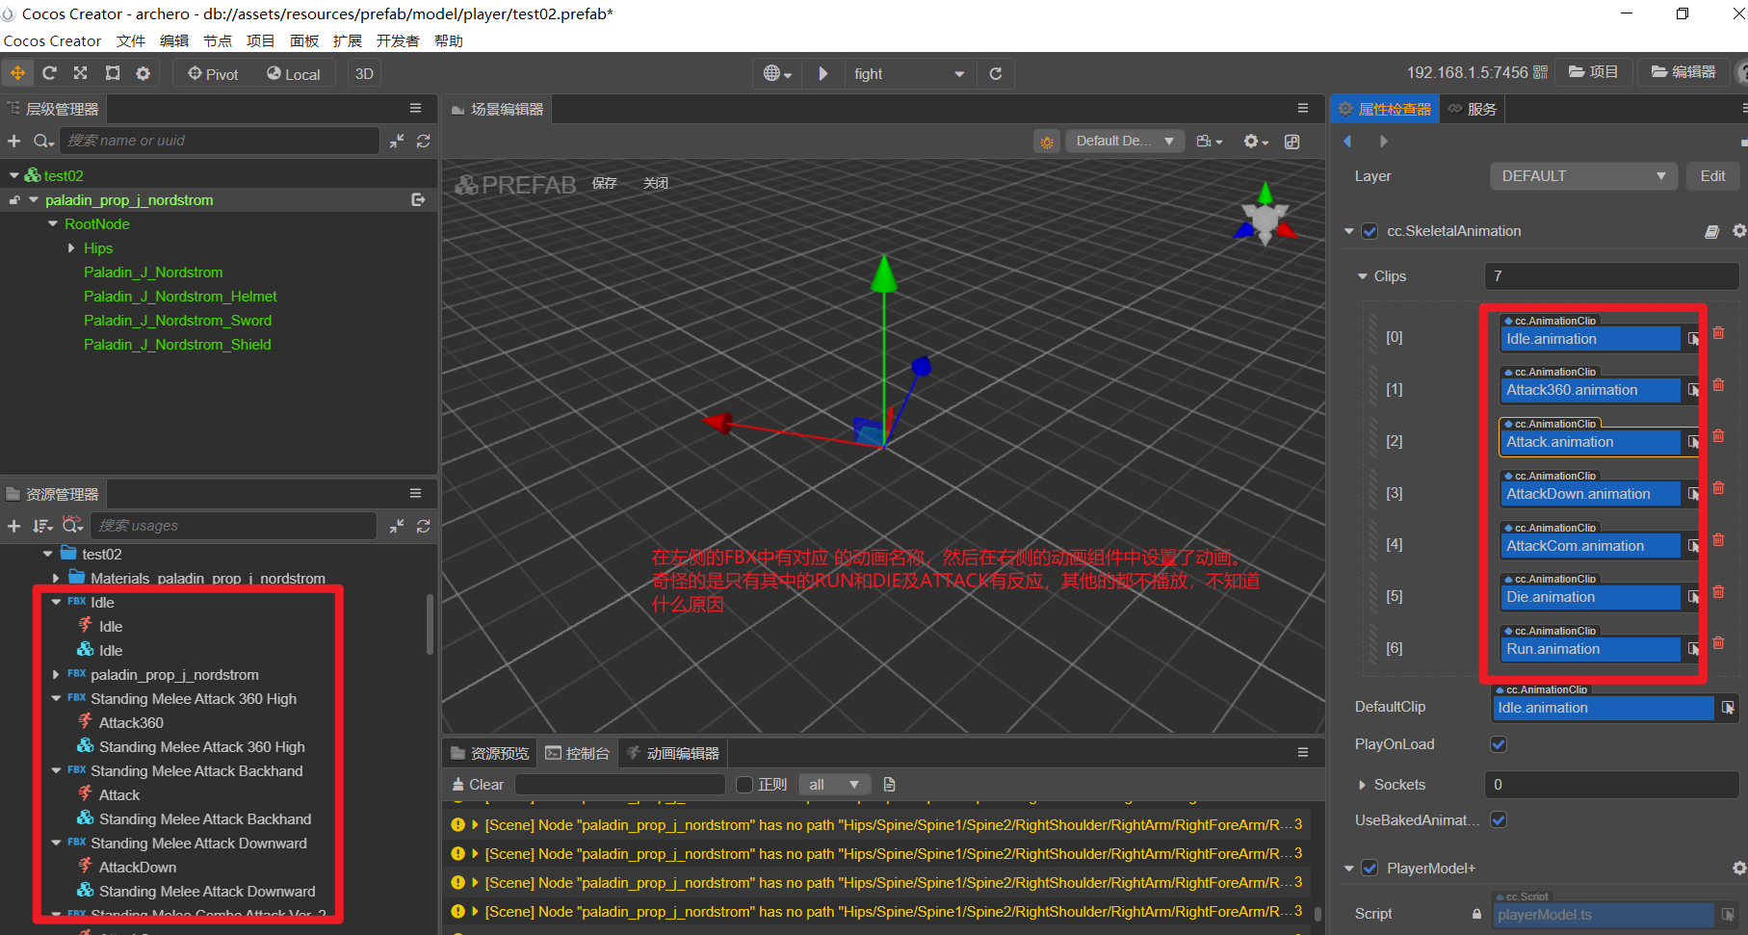Disable the PlayerModel+ component checkbox
Image resolution: width=1748 pixels, height=935 pixels.
coord(1370,869)
